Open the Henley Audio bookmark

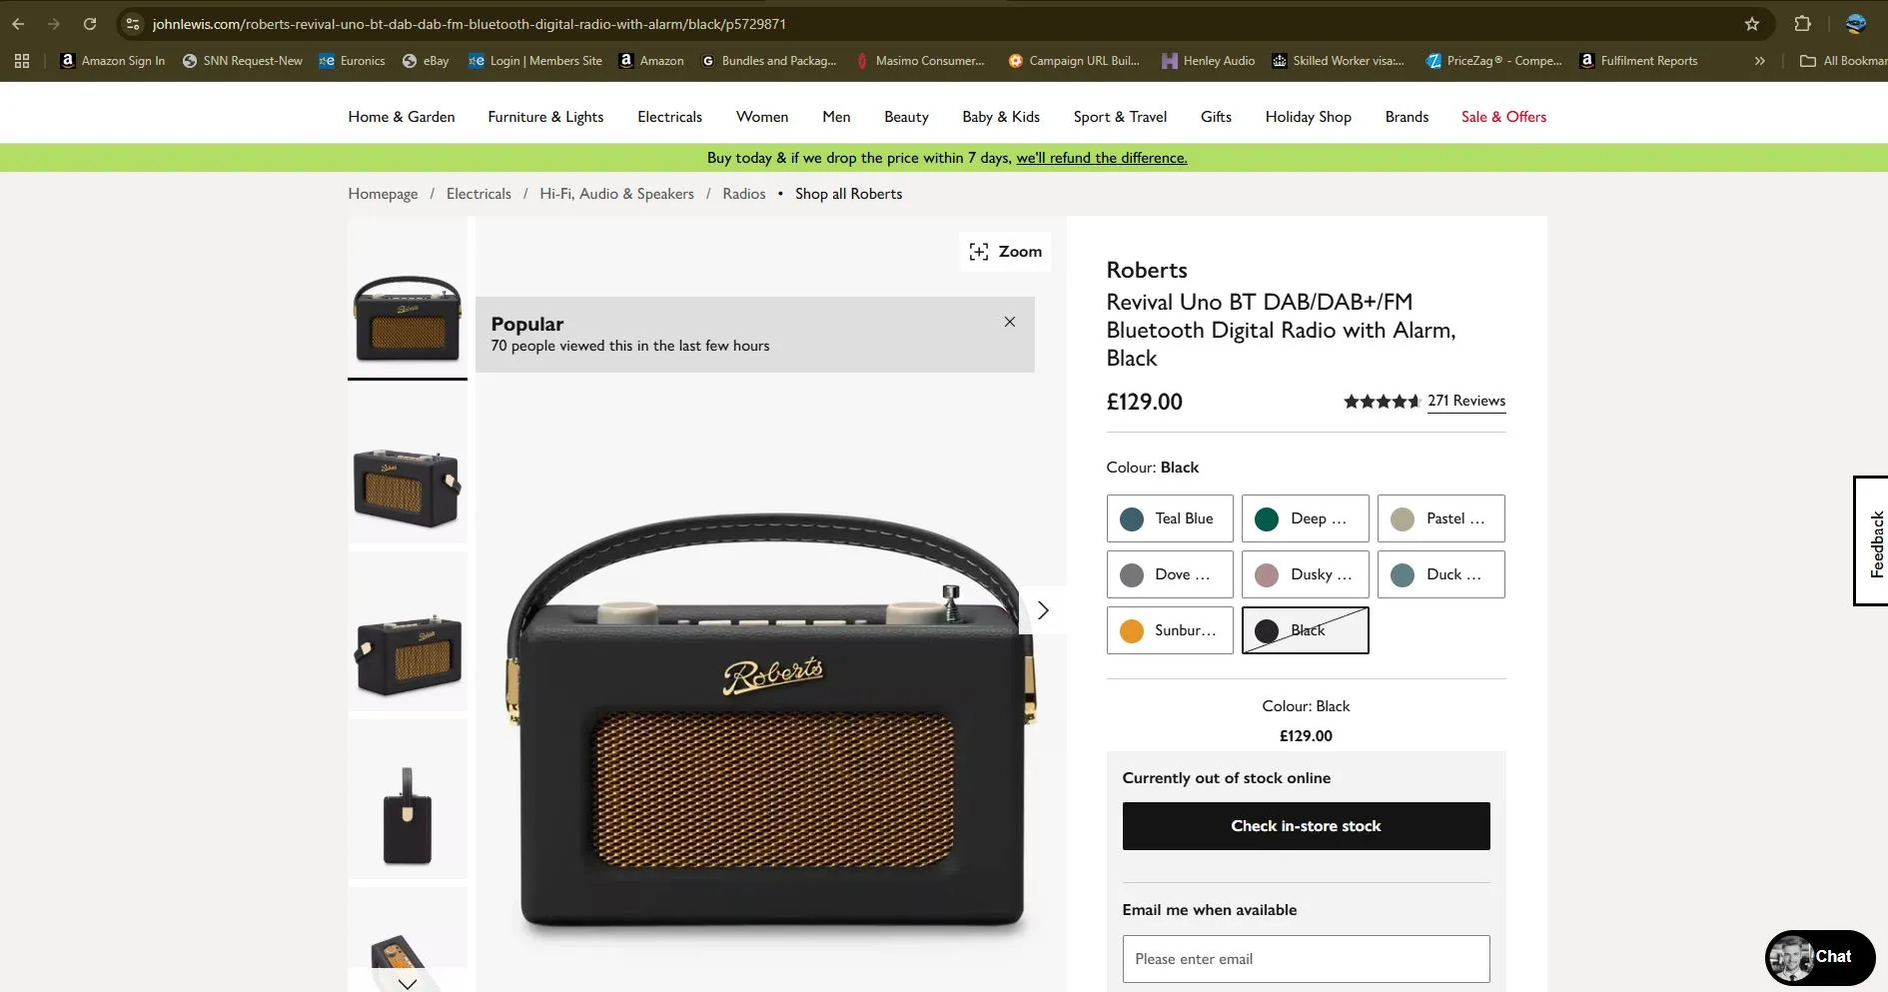(1208, 61)
